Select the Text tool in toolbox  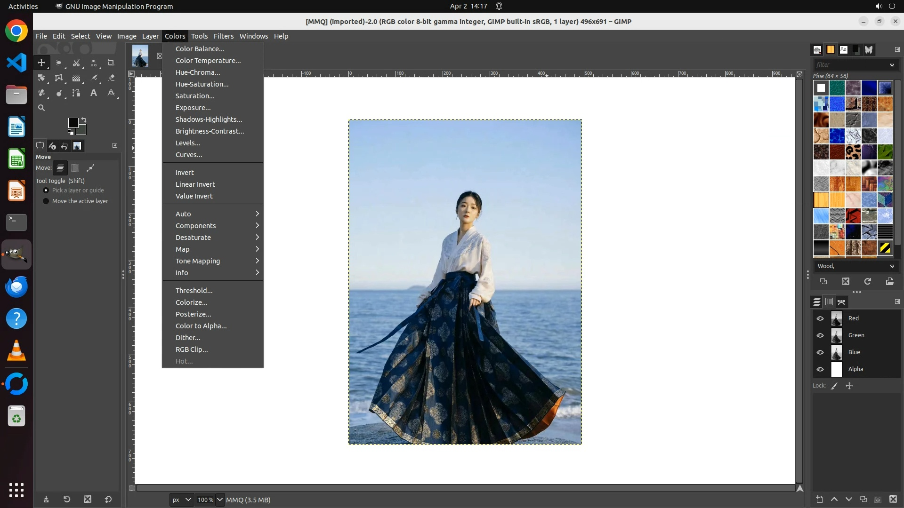point(94,93)
